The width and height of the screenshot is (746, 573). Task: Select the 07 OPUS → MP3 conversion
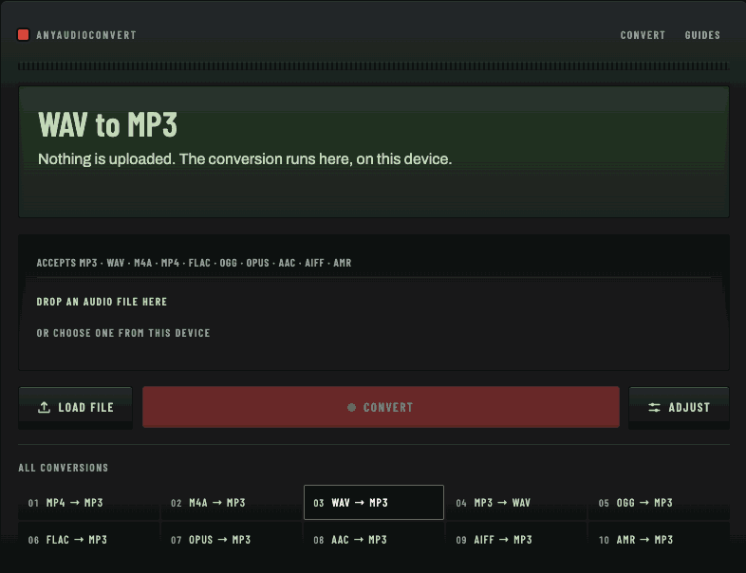[x=232, y=540]
